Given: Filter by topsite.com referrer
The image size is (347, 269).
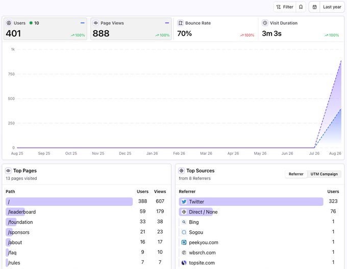Looking at the screenshot, I should pyautogui.click(x=259, y=262).
